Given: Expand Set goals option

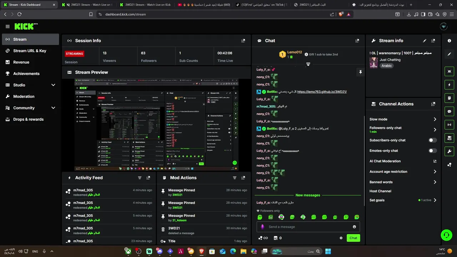Looking at the screenshot, I should [x=435, y=200].
